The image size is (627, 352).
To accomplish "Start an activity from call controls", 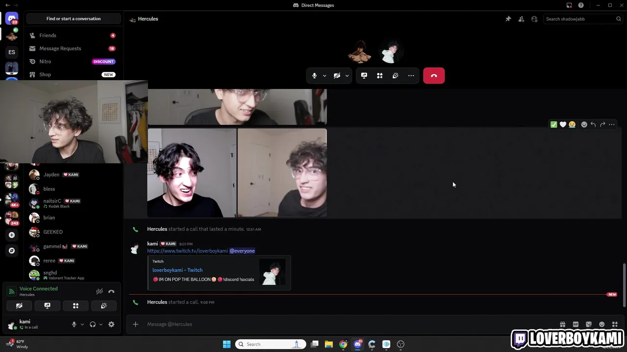I will [x=380, y=76].
